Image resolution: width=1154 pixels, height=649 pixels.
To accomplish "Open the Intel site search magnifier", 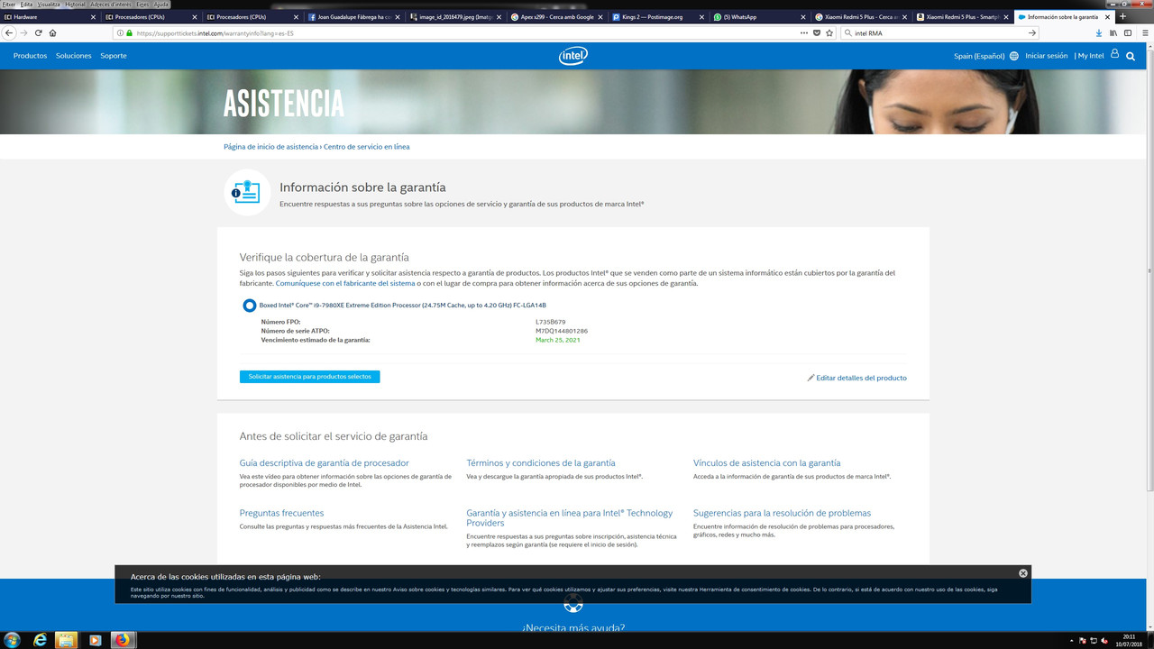I will click(1131, 56).
